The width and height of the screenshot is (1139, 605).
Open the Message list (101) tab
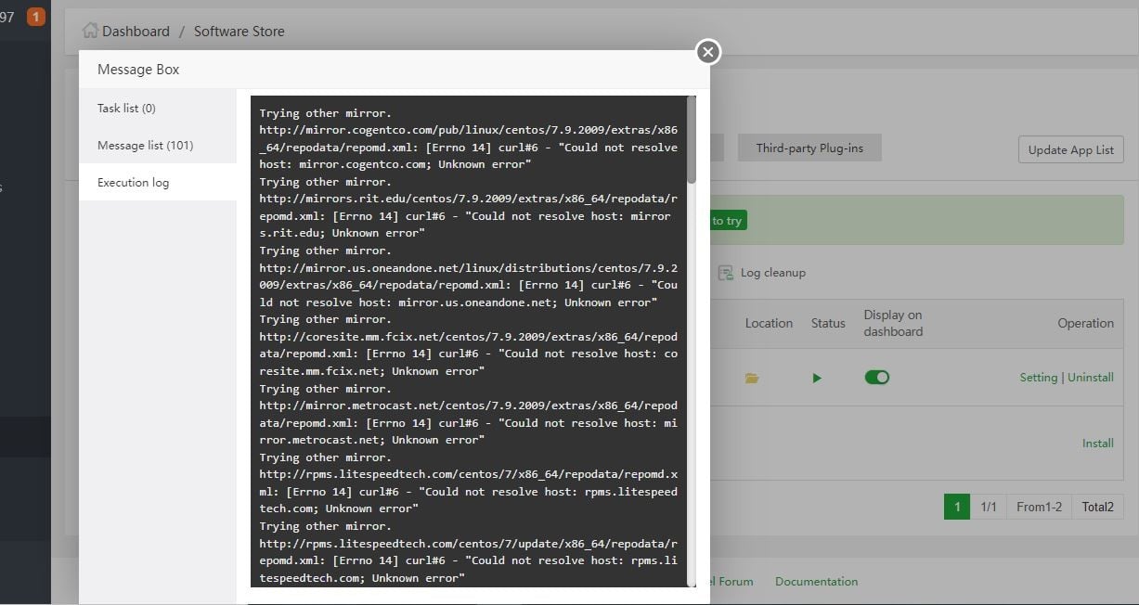[158, 146]
